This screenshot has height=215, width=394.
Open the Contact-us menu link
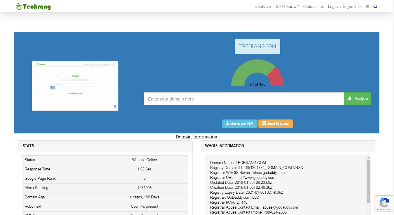pos(313,7)
